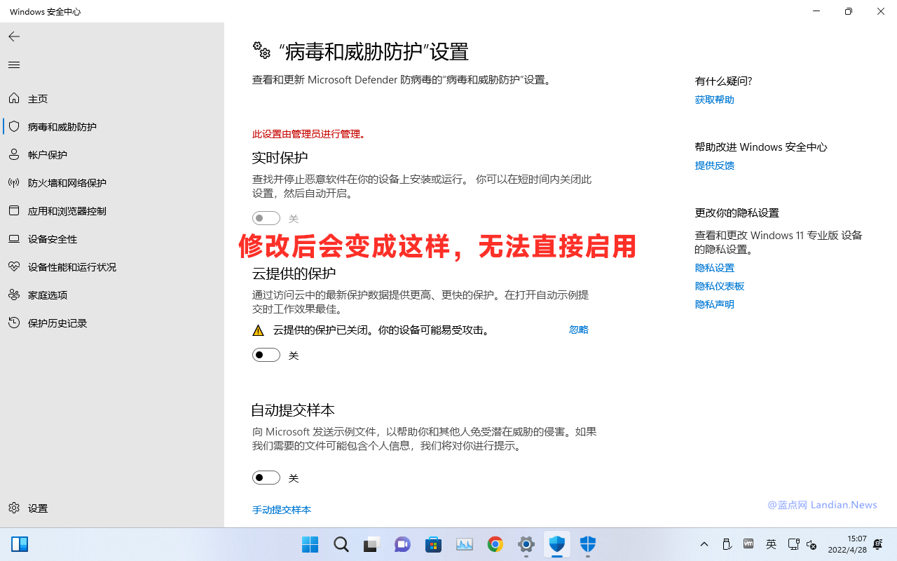
Task: Open Microsoft Store from taskbar
Action: [434, 544]
